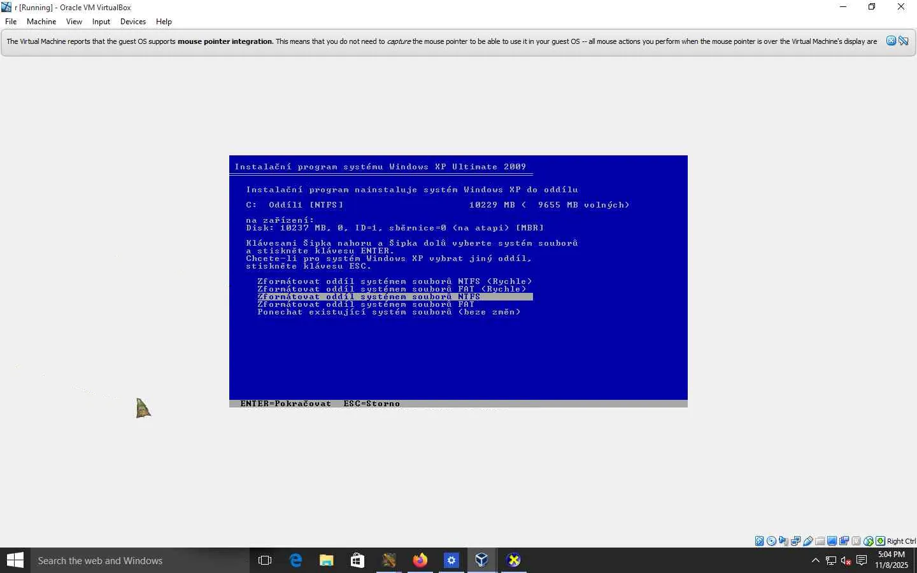Open File Explorer from the taskbar
This screenshot has height=573, width=917.
pyautogui.click(x=327, y=560)
